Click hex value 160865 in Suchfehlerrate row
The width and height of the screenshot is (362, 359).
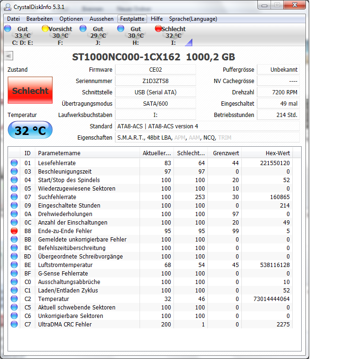(280, 197)
